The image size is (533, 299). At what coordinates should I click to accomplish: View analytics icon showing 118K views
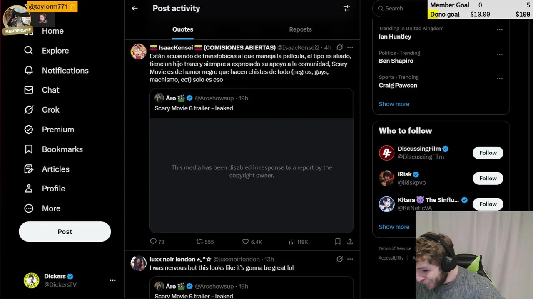292,242
